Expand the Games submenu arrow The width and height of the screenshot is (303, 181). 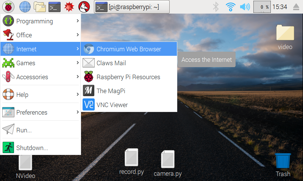(x=78, y=63)
